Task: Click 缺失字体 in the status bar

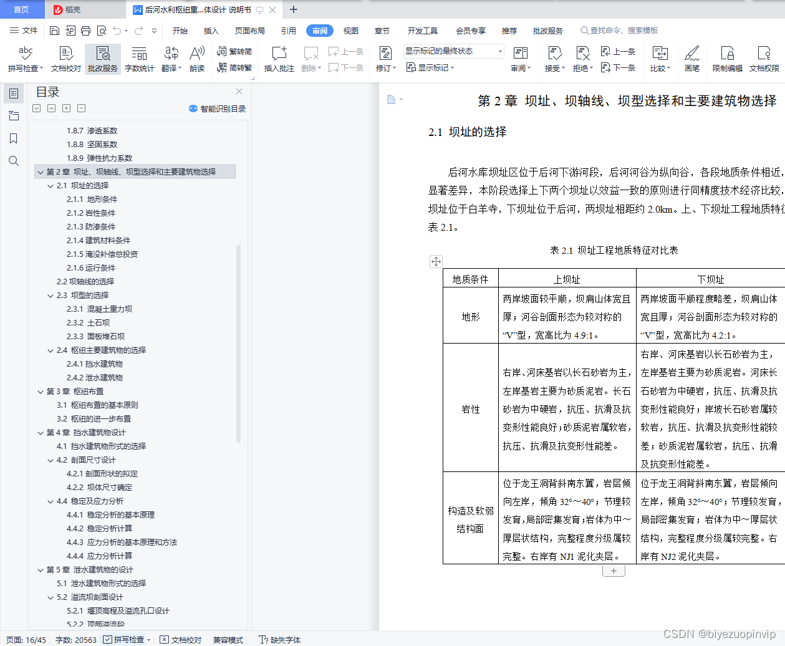Action: [280, 640]
